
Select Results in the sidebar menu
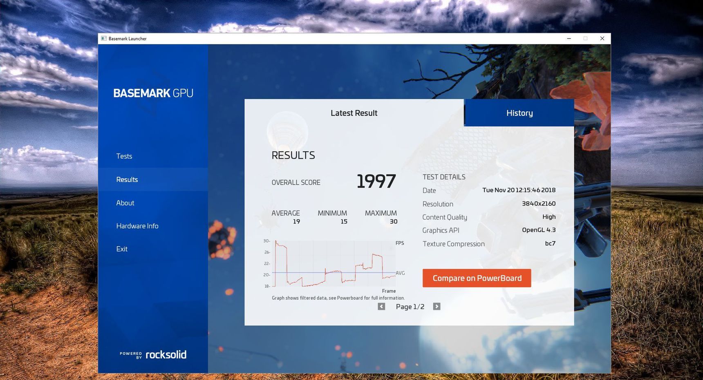[x=153, y=179]
